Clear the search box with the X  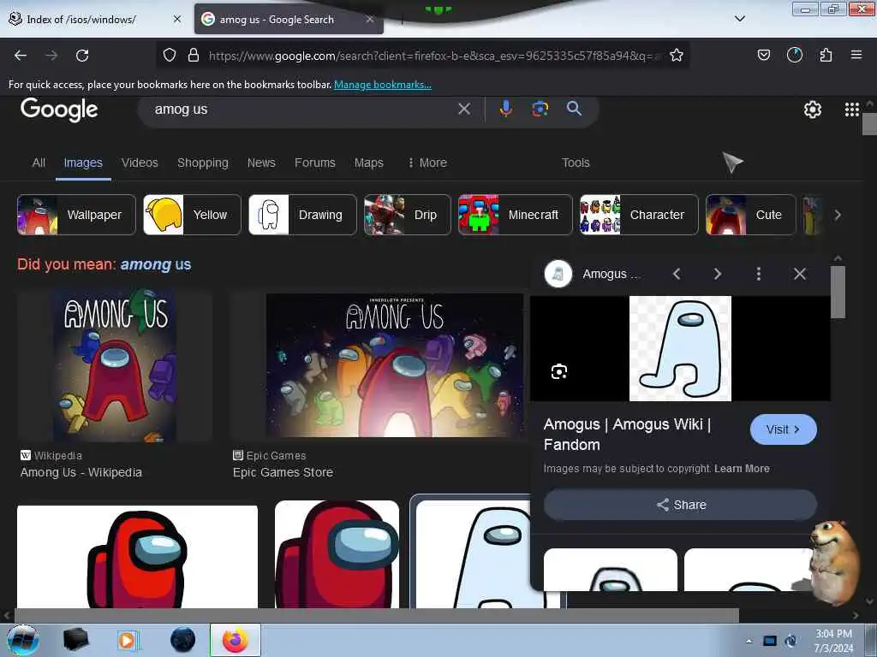(x=464, y=109)
